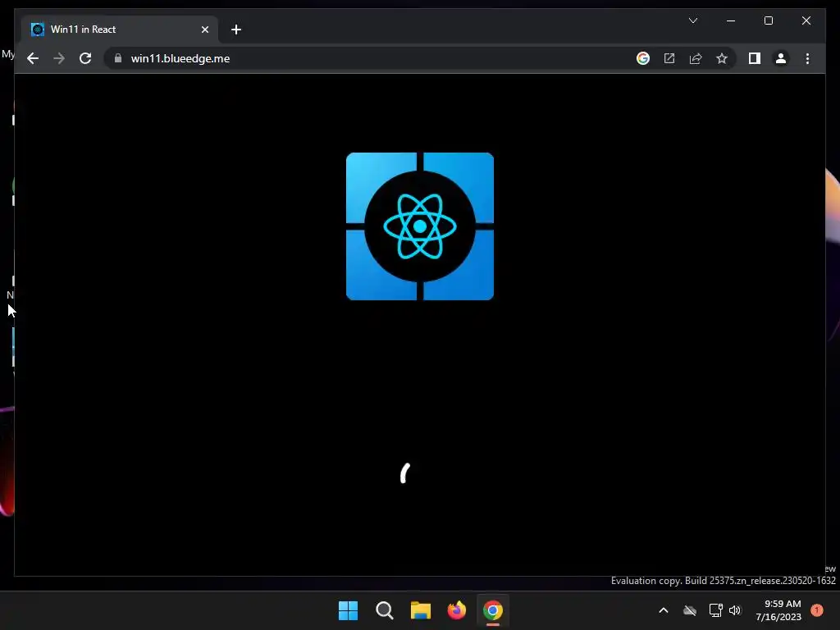
Task: Expand the tab search chevron
Action: click(692, 21)
